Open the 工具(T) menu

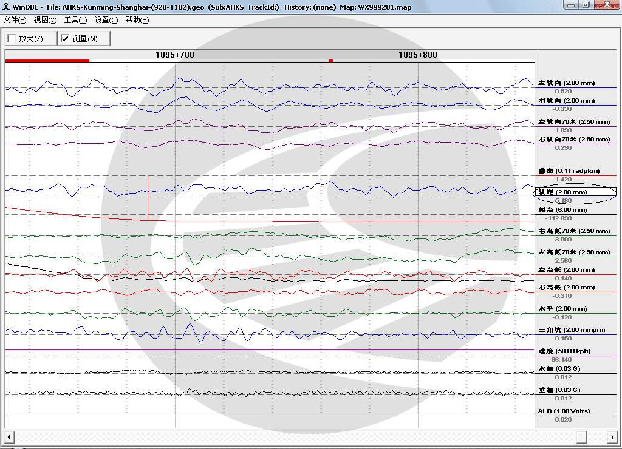point(75,20)
